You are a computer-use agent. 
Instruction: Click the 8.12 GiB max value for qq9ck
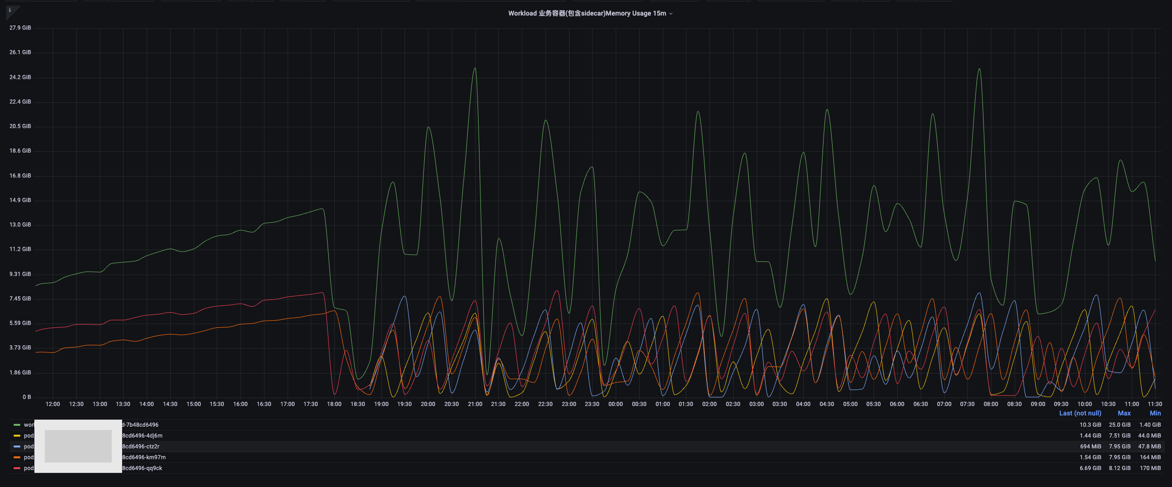(x=1119, y=468)
